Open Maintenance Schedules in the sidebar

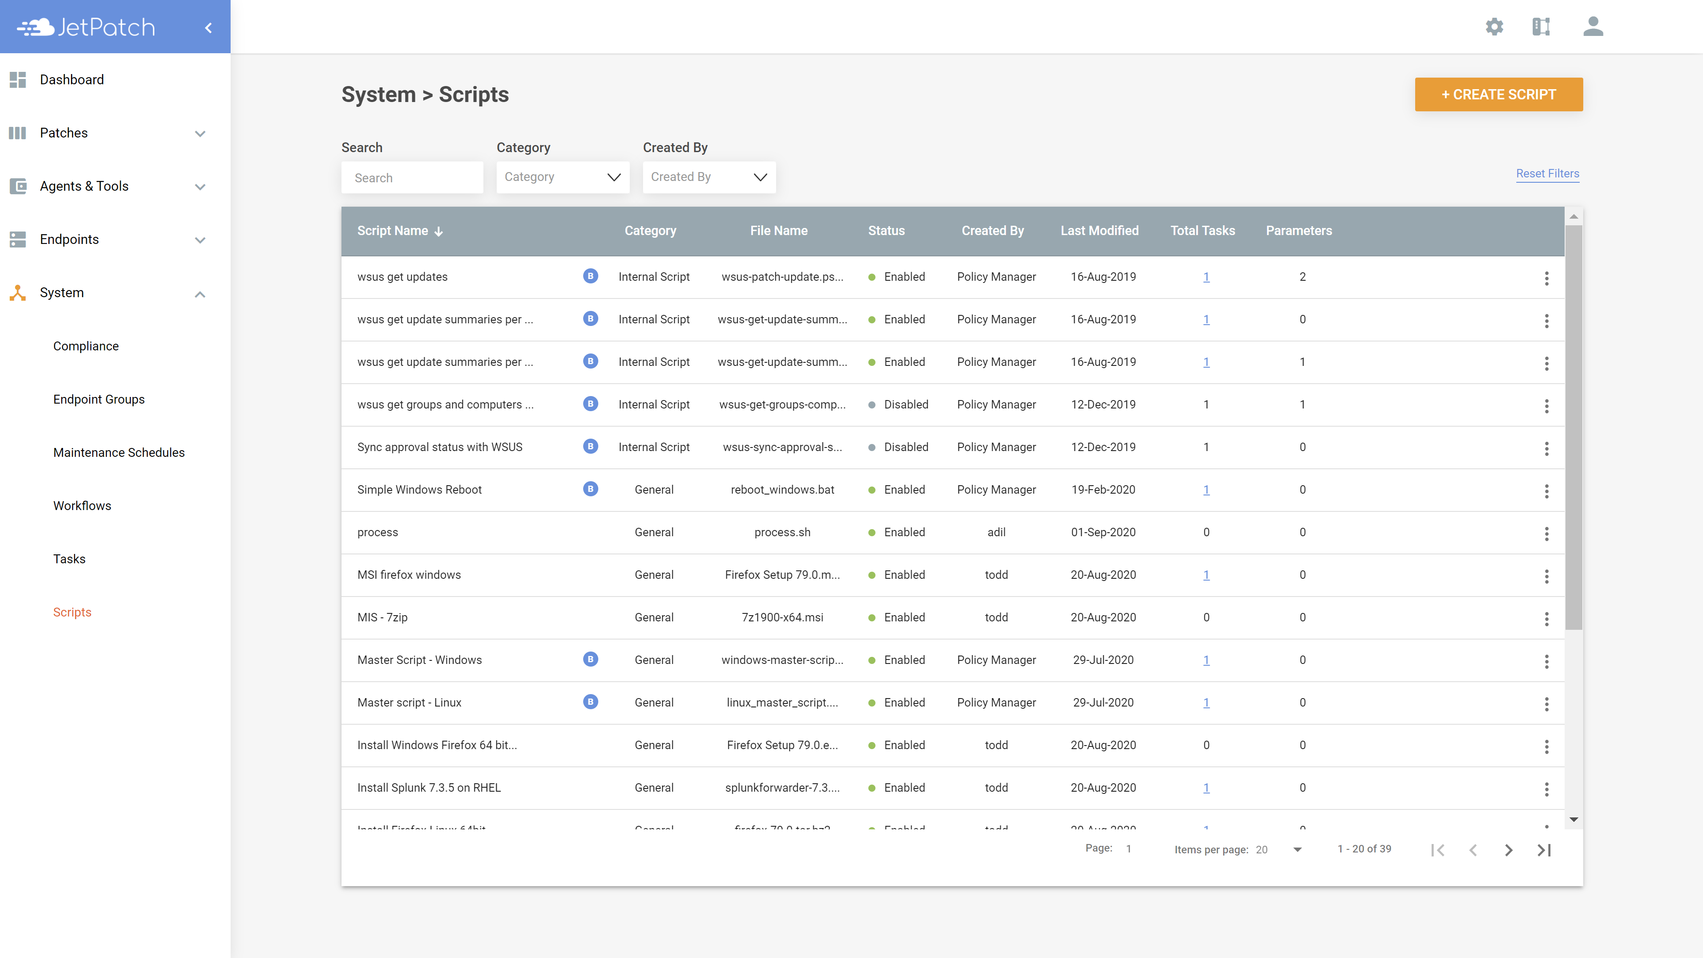(x=119, y=453)
